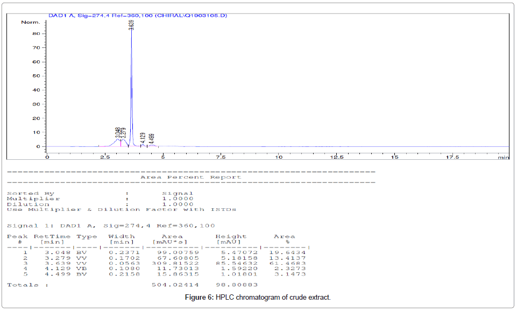Click the 7.5 tick on time axis
Screen dimensions: 517x311
(221, 157)
